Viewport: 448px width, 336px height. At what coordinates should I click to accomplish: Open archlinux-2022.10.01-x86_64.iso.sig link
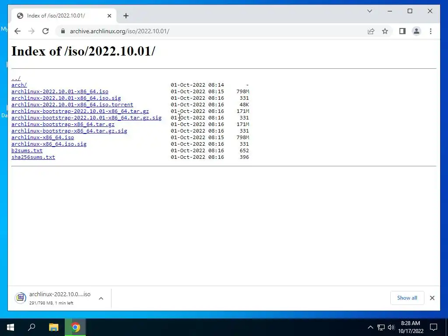(x=66, y=98)
